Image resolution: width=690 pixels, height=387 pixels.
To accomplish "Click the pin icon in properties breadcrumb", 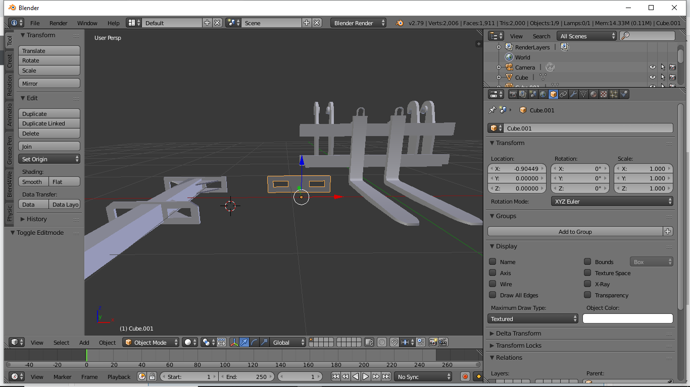I will (x=492, y=110).
